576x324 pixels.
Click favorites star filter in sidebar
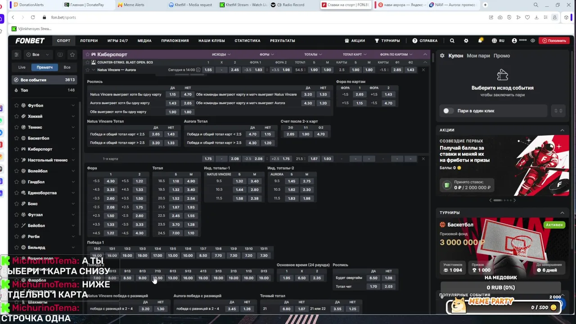point(72,54)
